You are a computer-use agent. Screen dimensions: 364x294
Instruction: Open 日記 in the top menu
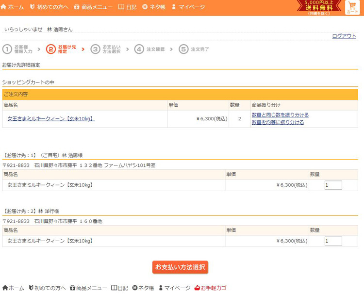[131, 7]
